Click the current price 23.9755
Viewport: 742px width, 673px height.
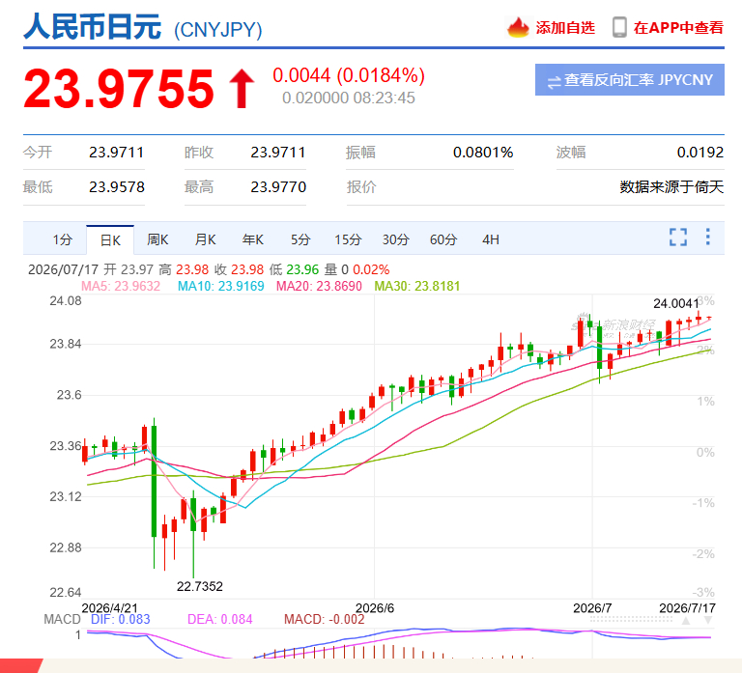[119, 89]
